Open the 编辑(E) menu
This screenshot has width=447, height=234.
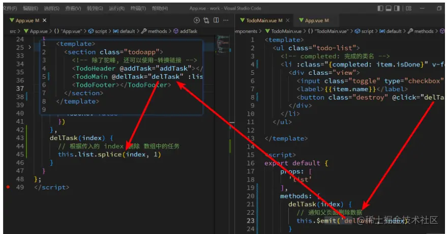tap(30, 8)
